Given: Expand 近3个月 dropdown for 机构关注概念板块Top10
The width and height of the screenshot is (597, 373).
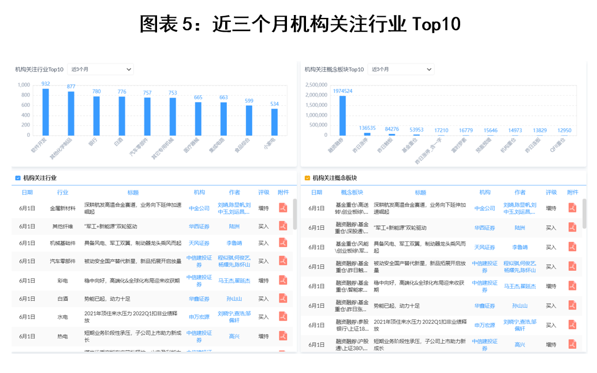Looking at the screenshot, I should point(401,69).
